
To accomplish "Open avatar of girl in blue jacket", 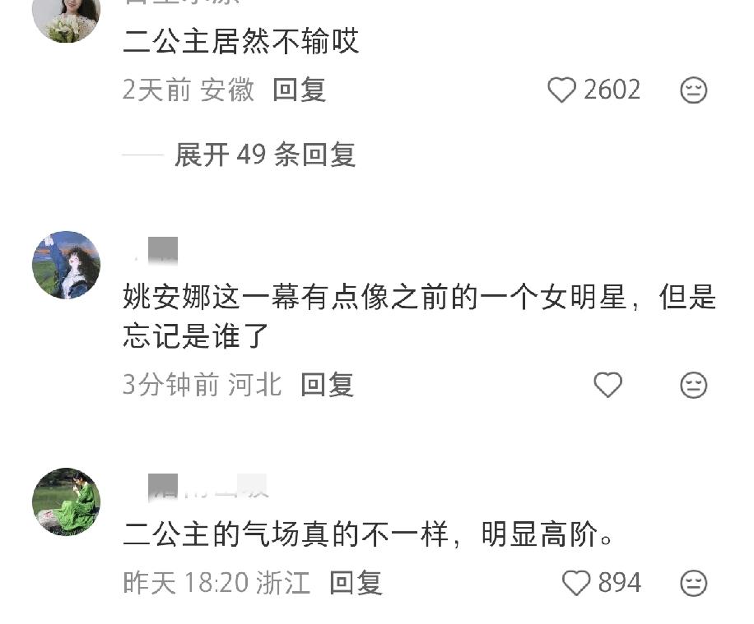I will 67,266.
